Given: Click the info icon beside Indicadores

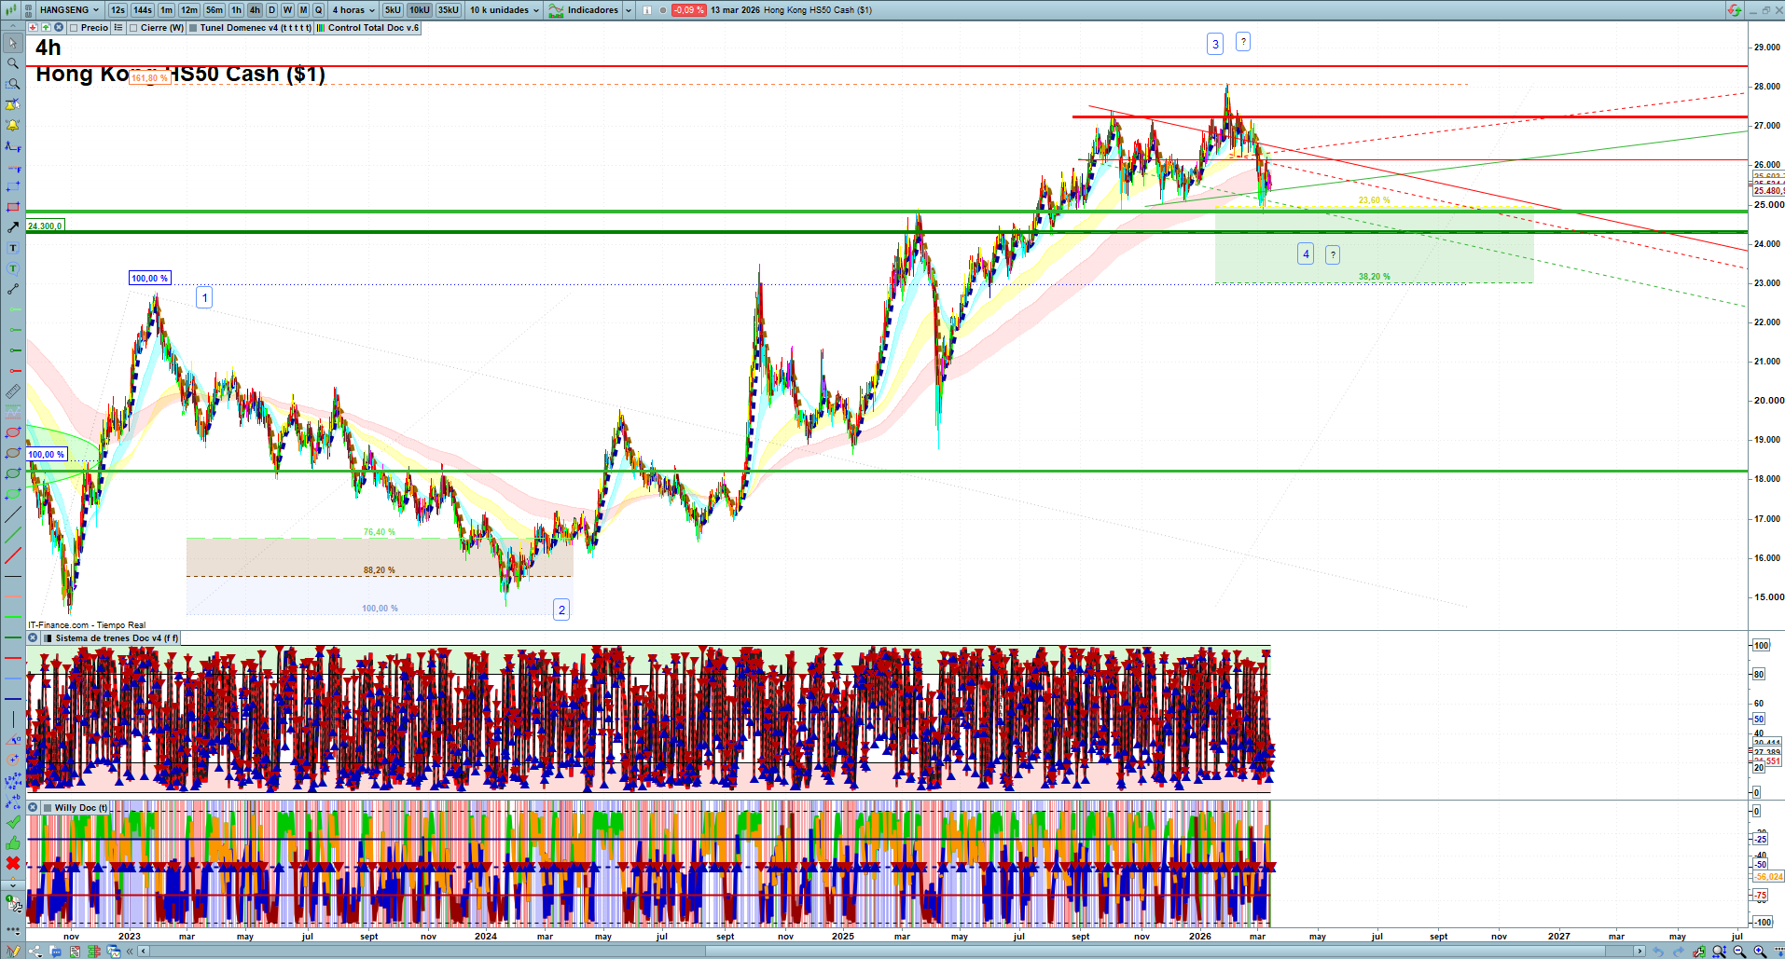Looking at the screenshot, I should tap(647, 10).
